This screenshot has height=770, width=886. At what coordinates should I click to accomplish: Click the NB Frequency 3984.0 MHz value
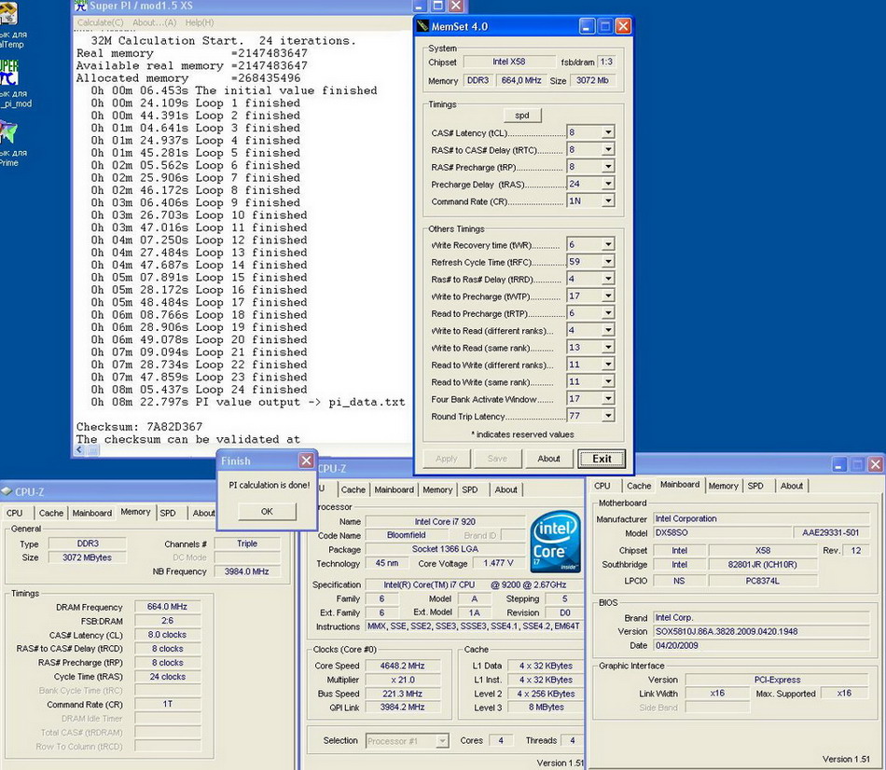point(247,571)
